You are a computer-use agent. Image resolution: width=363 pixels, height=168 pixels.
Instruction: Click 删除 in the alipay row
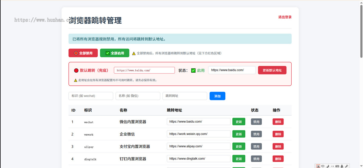[x=278, y=147]
